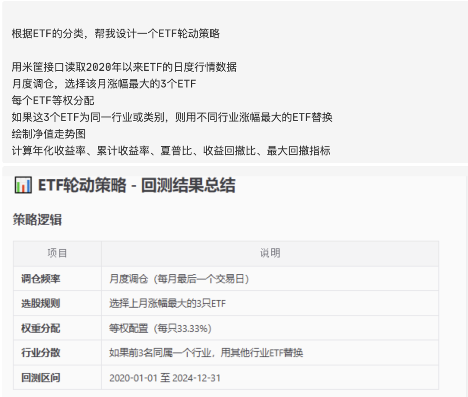Click prompt line starting '计算年化收益率、累计收益率'
The image size is (468, 397).
(171, 151)
